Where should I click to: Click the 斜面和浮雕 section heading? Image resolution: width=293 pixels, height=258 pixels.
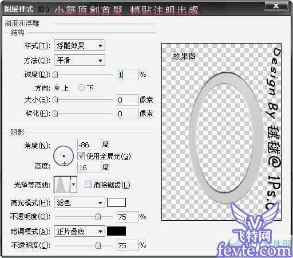point(22,24)
